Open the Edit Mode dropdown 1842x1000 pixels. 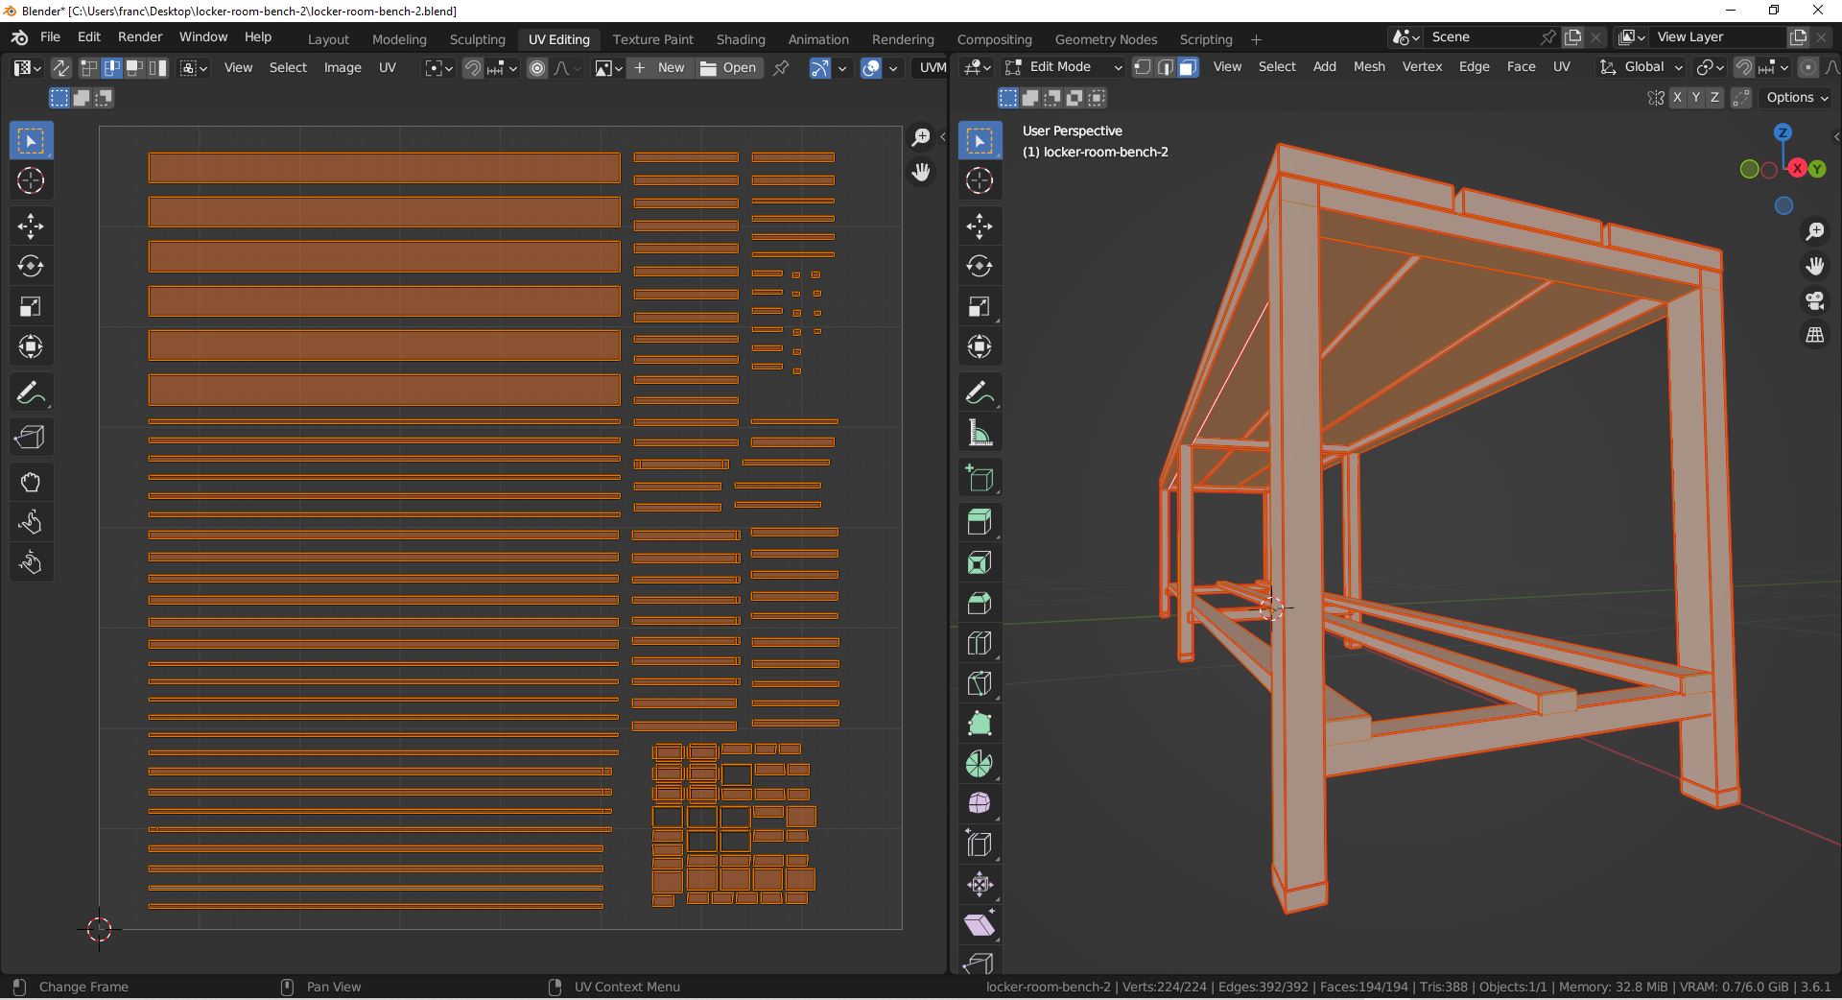pyautogui.click(x=1063, y=67)
